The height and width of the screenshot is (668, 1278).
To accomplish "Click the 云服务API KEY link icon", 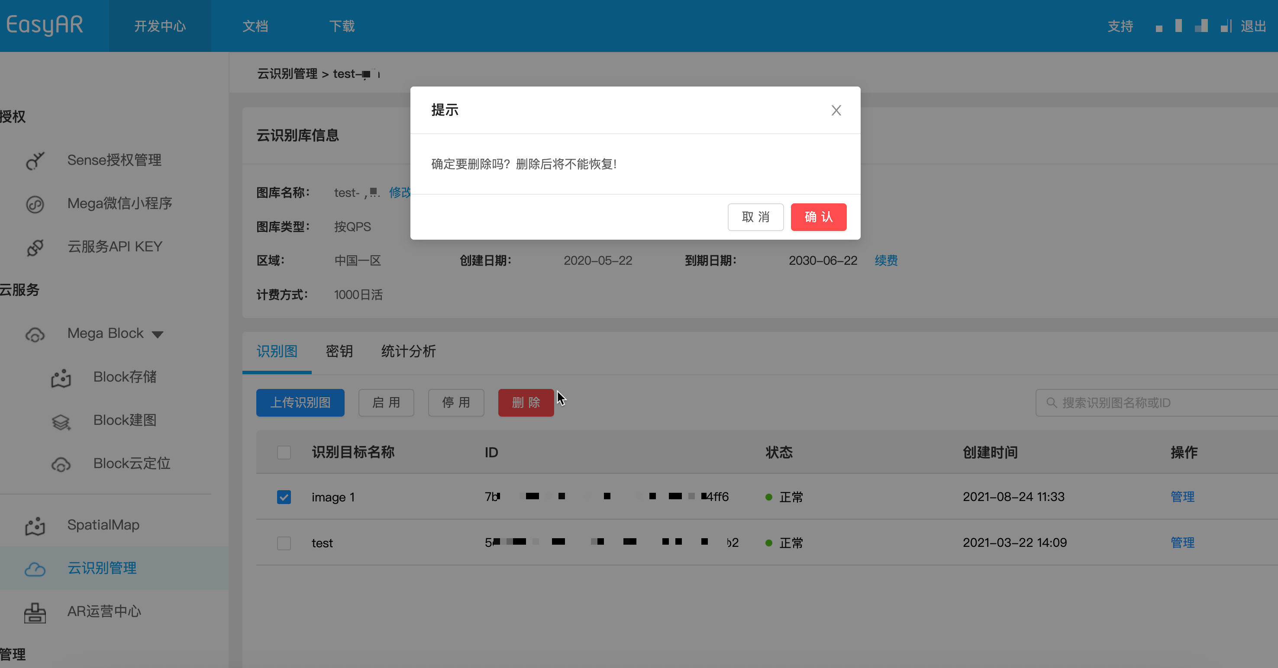I will click(35, 247).
